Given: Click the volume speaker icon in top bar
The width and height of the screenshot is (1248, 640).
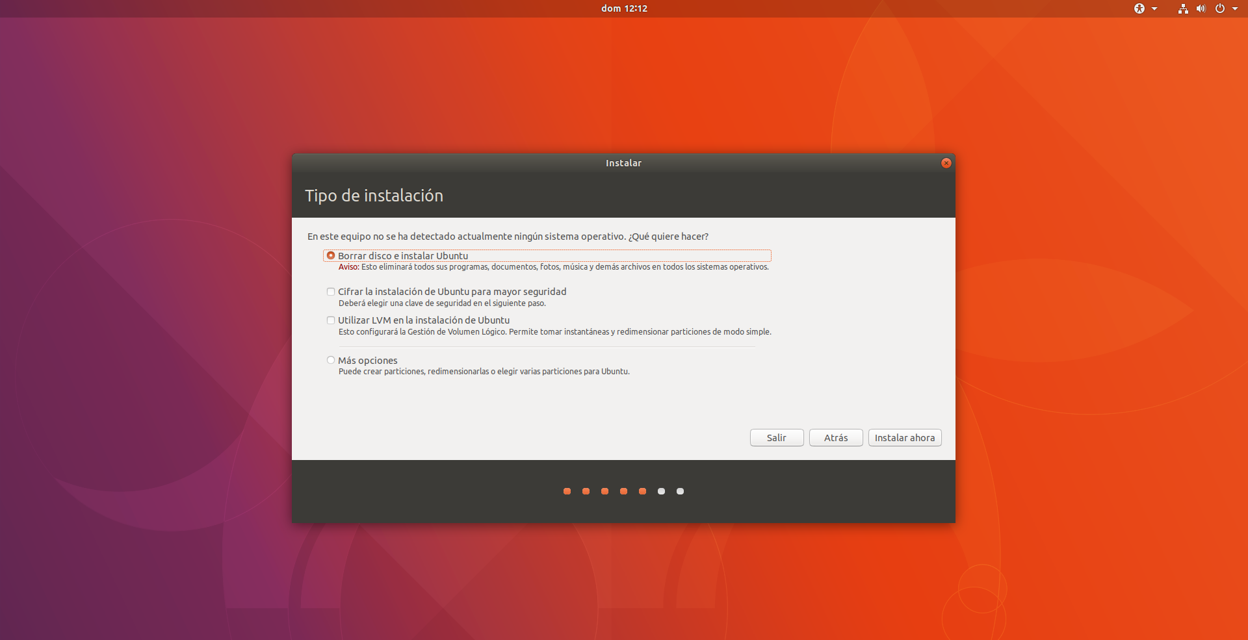Looking at the screenshot, I should tap(1201, 8).
